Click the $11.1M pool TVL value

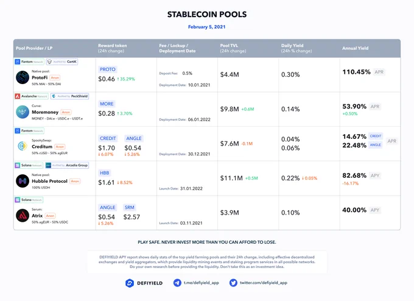click(x=231, y=179)
